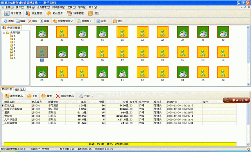Select the C8 coffee-cup cell
The height and width of the screenshot is (152, 251).
tap(102, 72)
